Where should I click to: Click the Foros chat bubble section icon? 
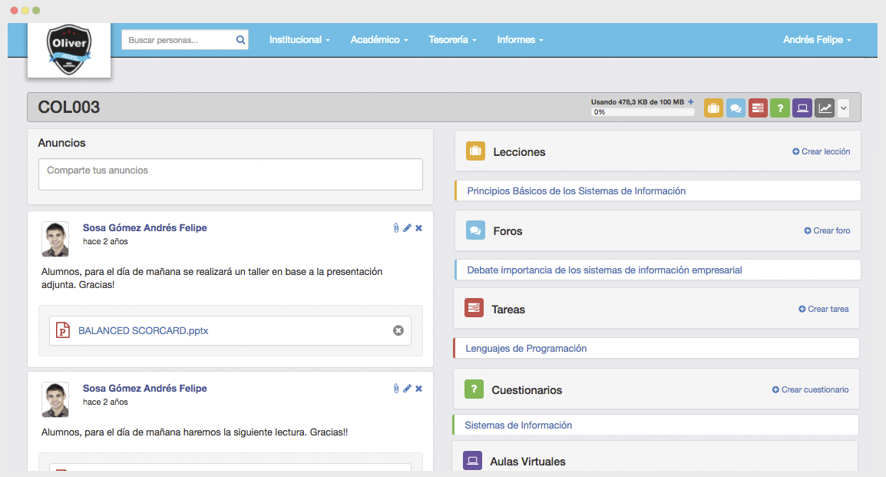coord(475,230)
